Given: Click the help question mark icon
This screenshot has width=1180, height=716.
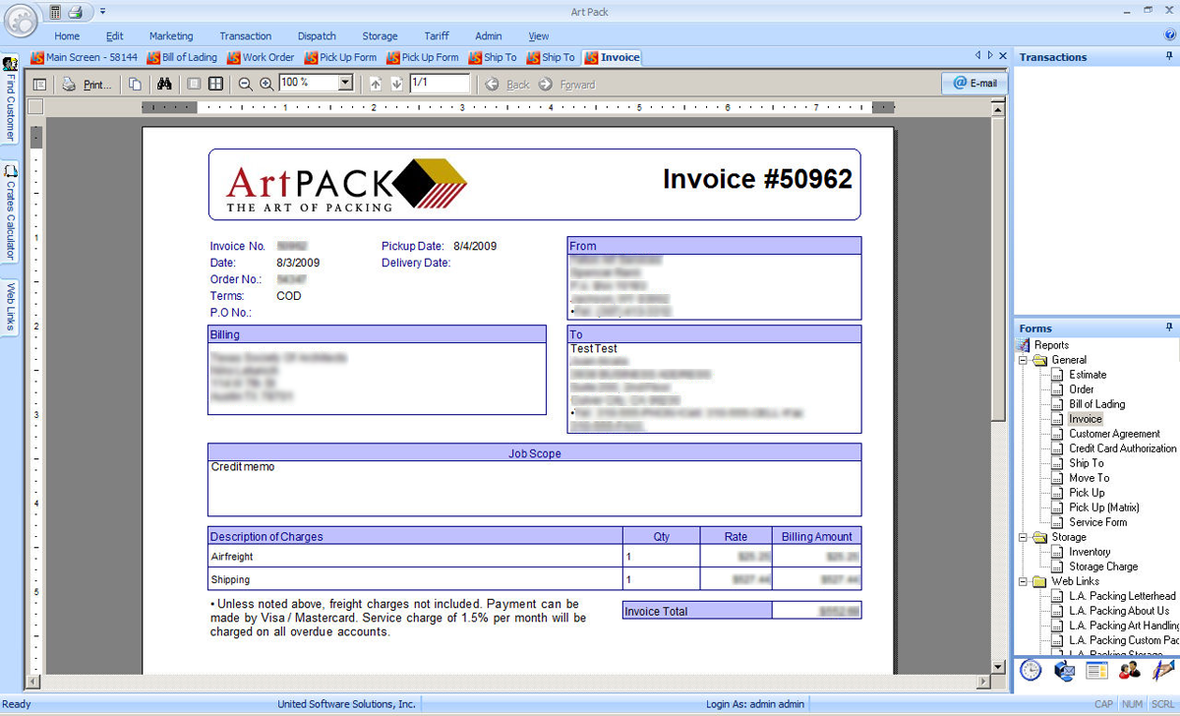Looking at the screenshot, I should coord(1169,35).
